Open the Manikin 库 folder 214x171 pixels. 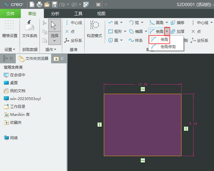(17, 115)
